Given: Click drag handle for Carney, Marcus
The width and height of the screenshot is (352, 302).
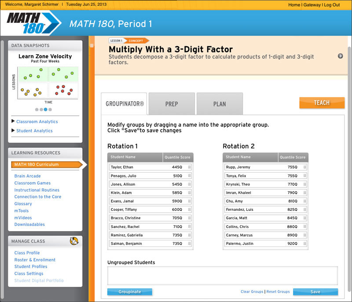Looking at the screenshot, I should coord(304,235).
